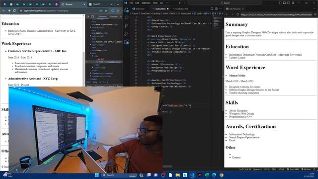Switch to the DevTools Elements tab
Image resolution: width=318 pixels, height=179 pixels.
click(x=102, y=16)
